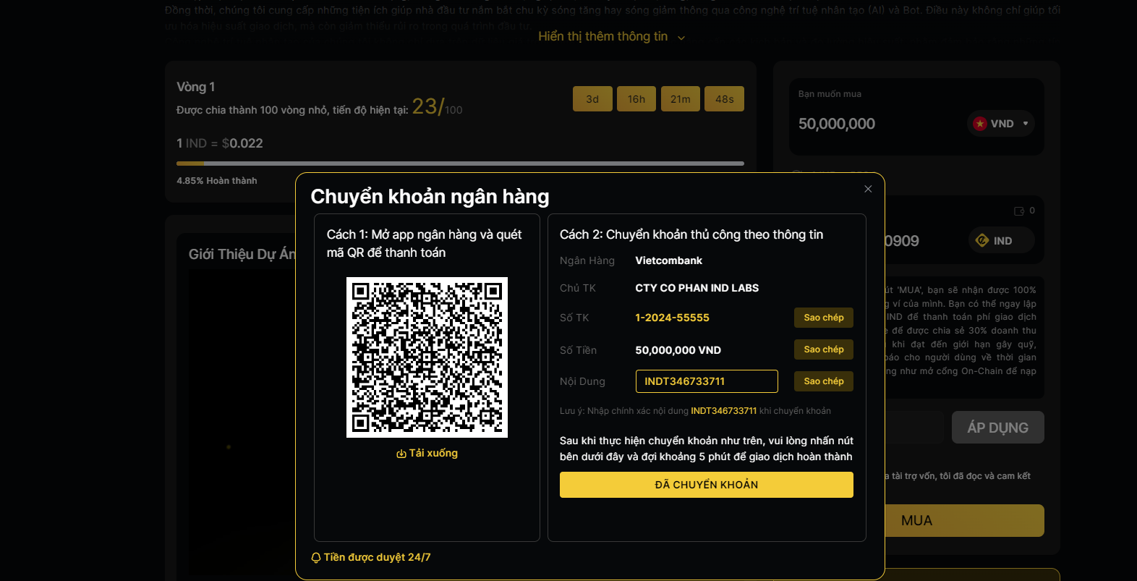
Task: Expand Hiển thị thêm thông tin
Action: 611,37
